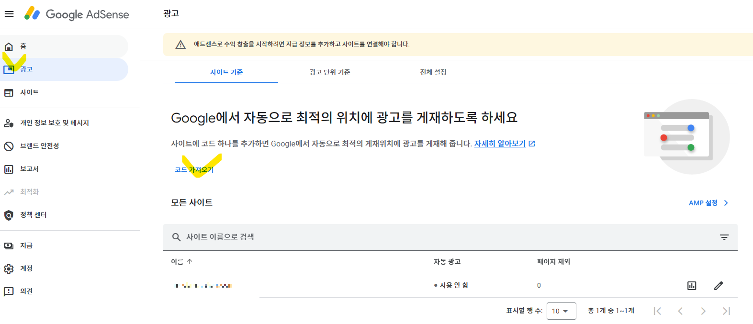This screenshot has width=753, height=324.
Task: Click the search magnifier icon
Action: click(x=176, y=237)
